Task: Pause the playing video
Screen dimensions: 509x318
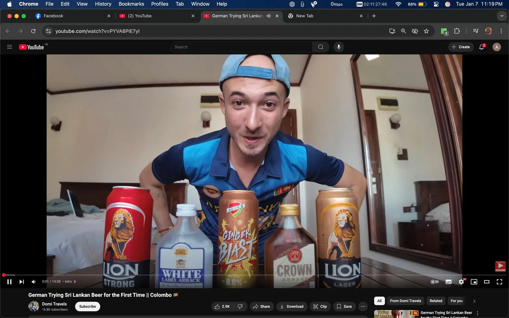Action: point(9,282)
